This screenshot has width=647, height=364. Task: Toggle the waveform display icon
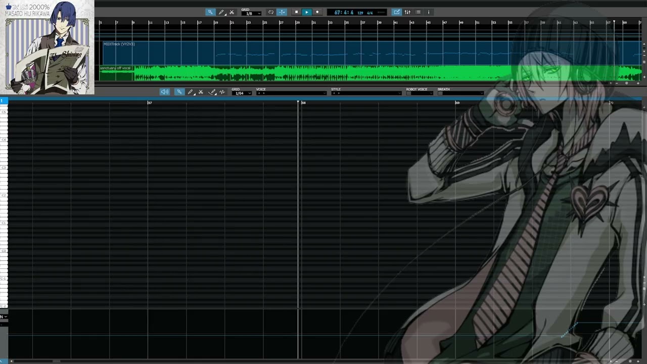[x=222, y=92]
